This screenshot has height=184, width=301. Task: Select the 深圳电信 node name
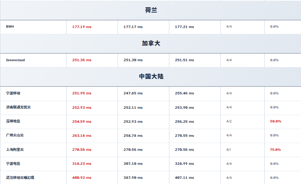pos(13,121)
